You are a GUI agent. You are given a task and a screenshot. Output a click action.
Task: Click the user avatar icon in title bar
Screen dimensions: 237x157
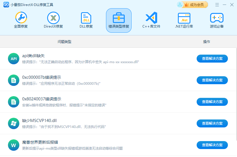(180, 5)
